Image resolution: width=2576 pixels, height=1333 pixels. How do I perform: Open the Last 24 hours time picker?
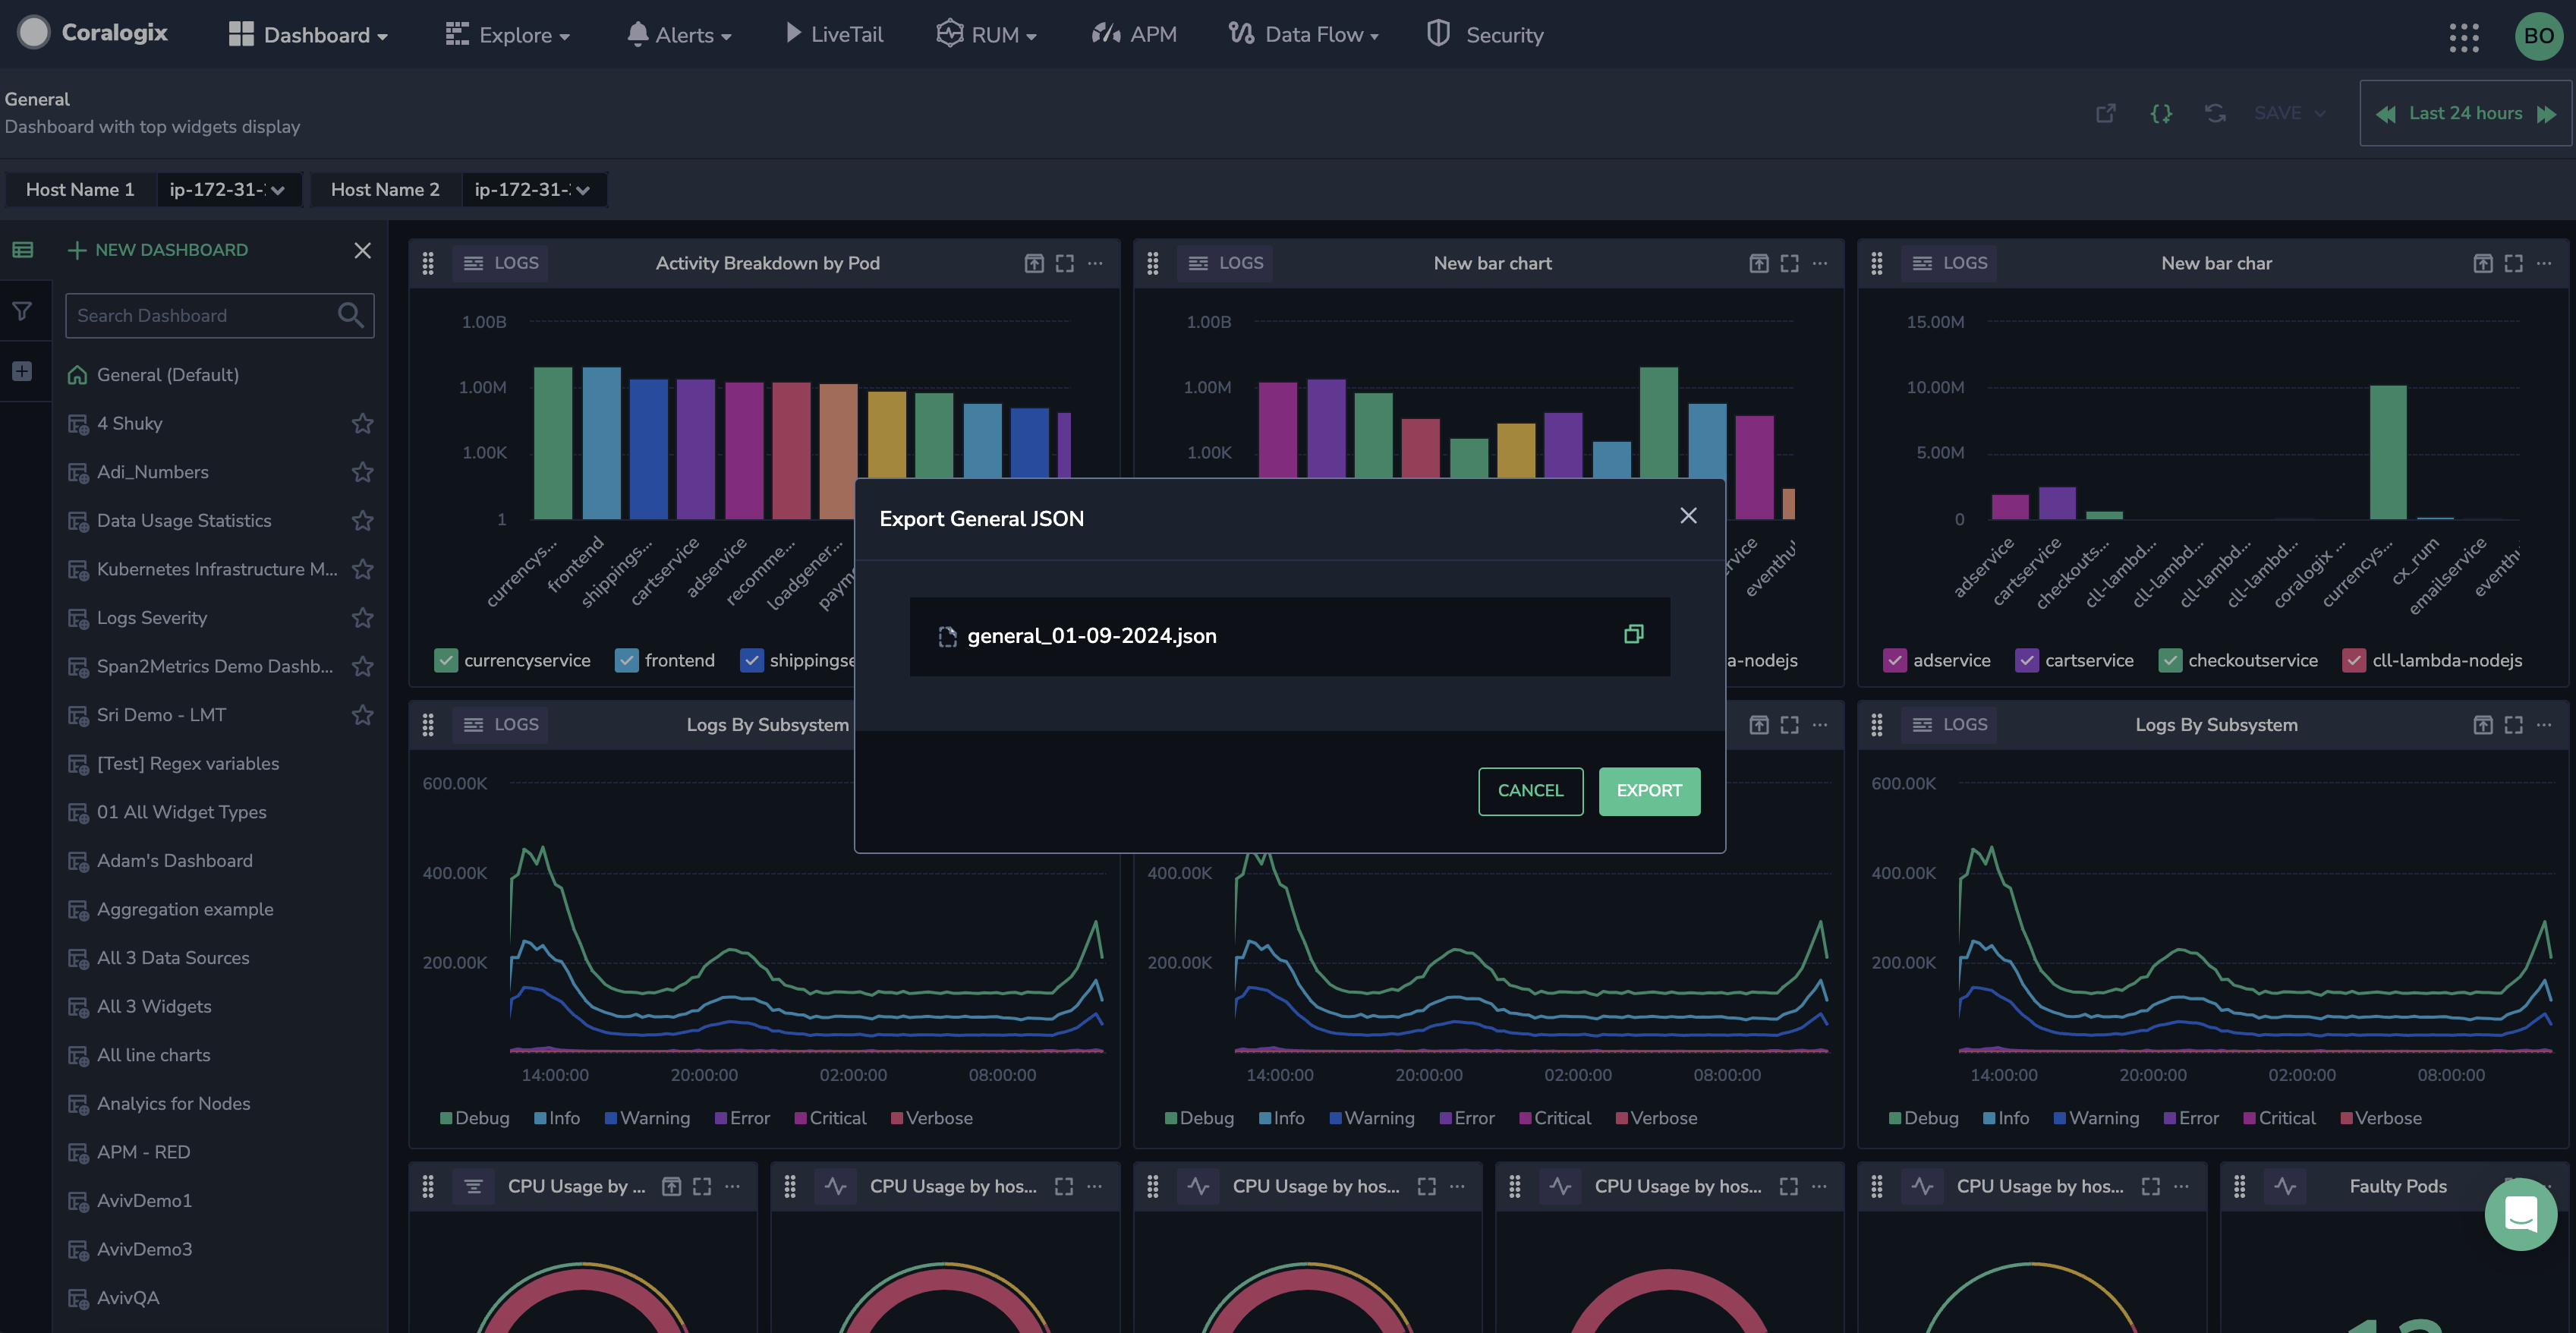(2465, 113)
